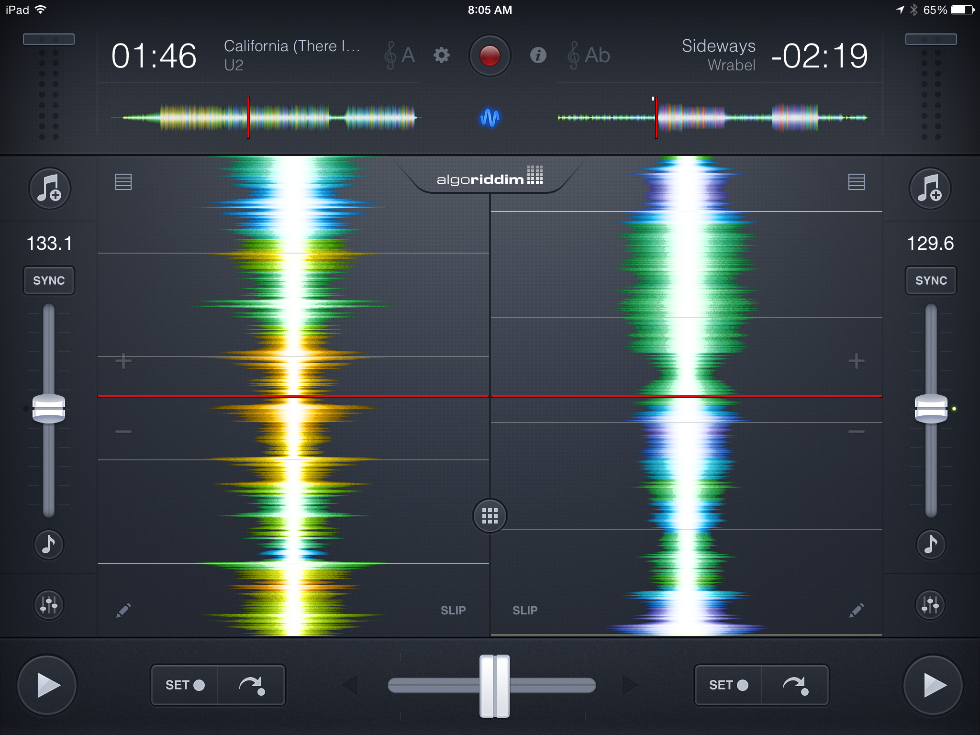
Task: Tap the battery indicator
Action: pos(963,10)
